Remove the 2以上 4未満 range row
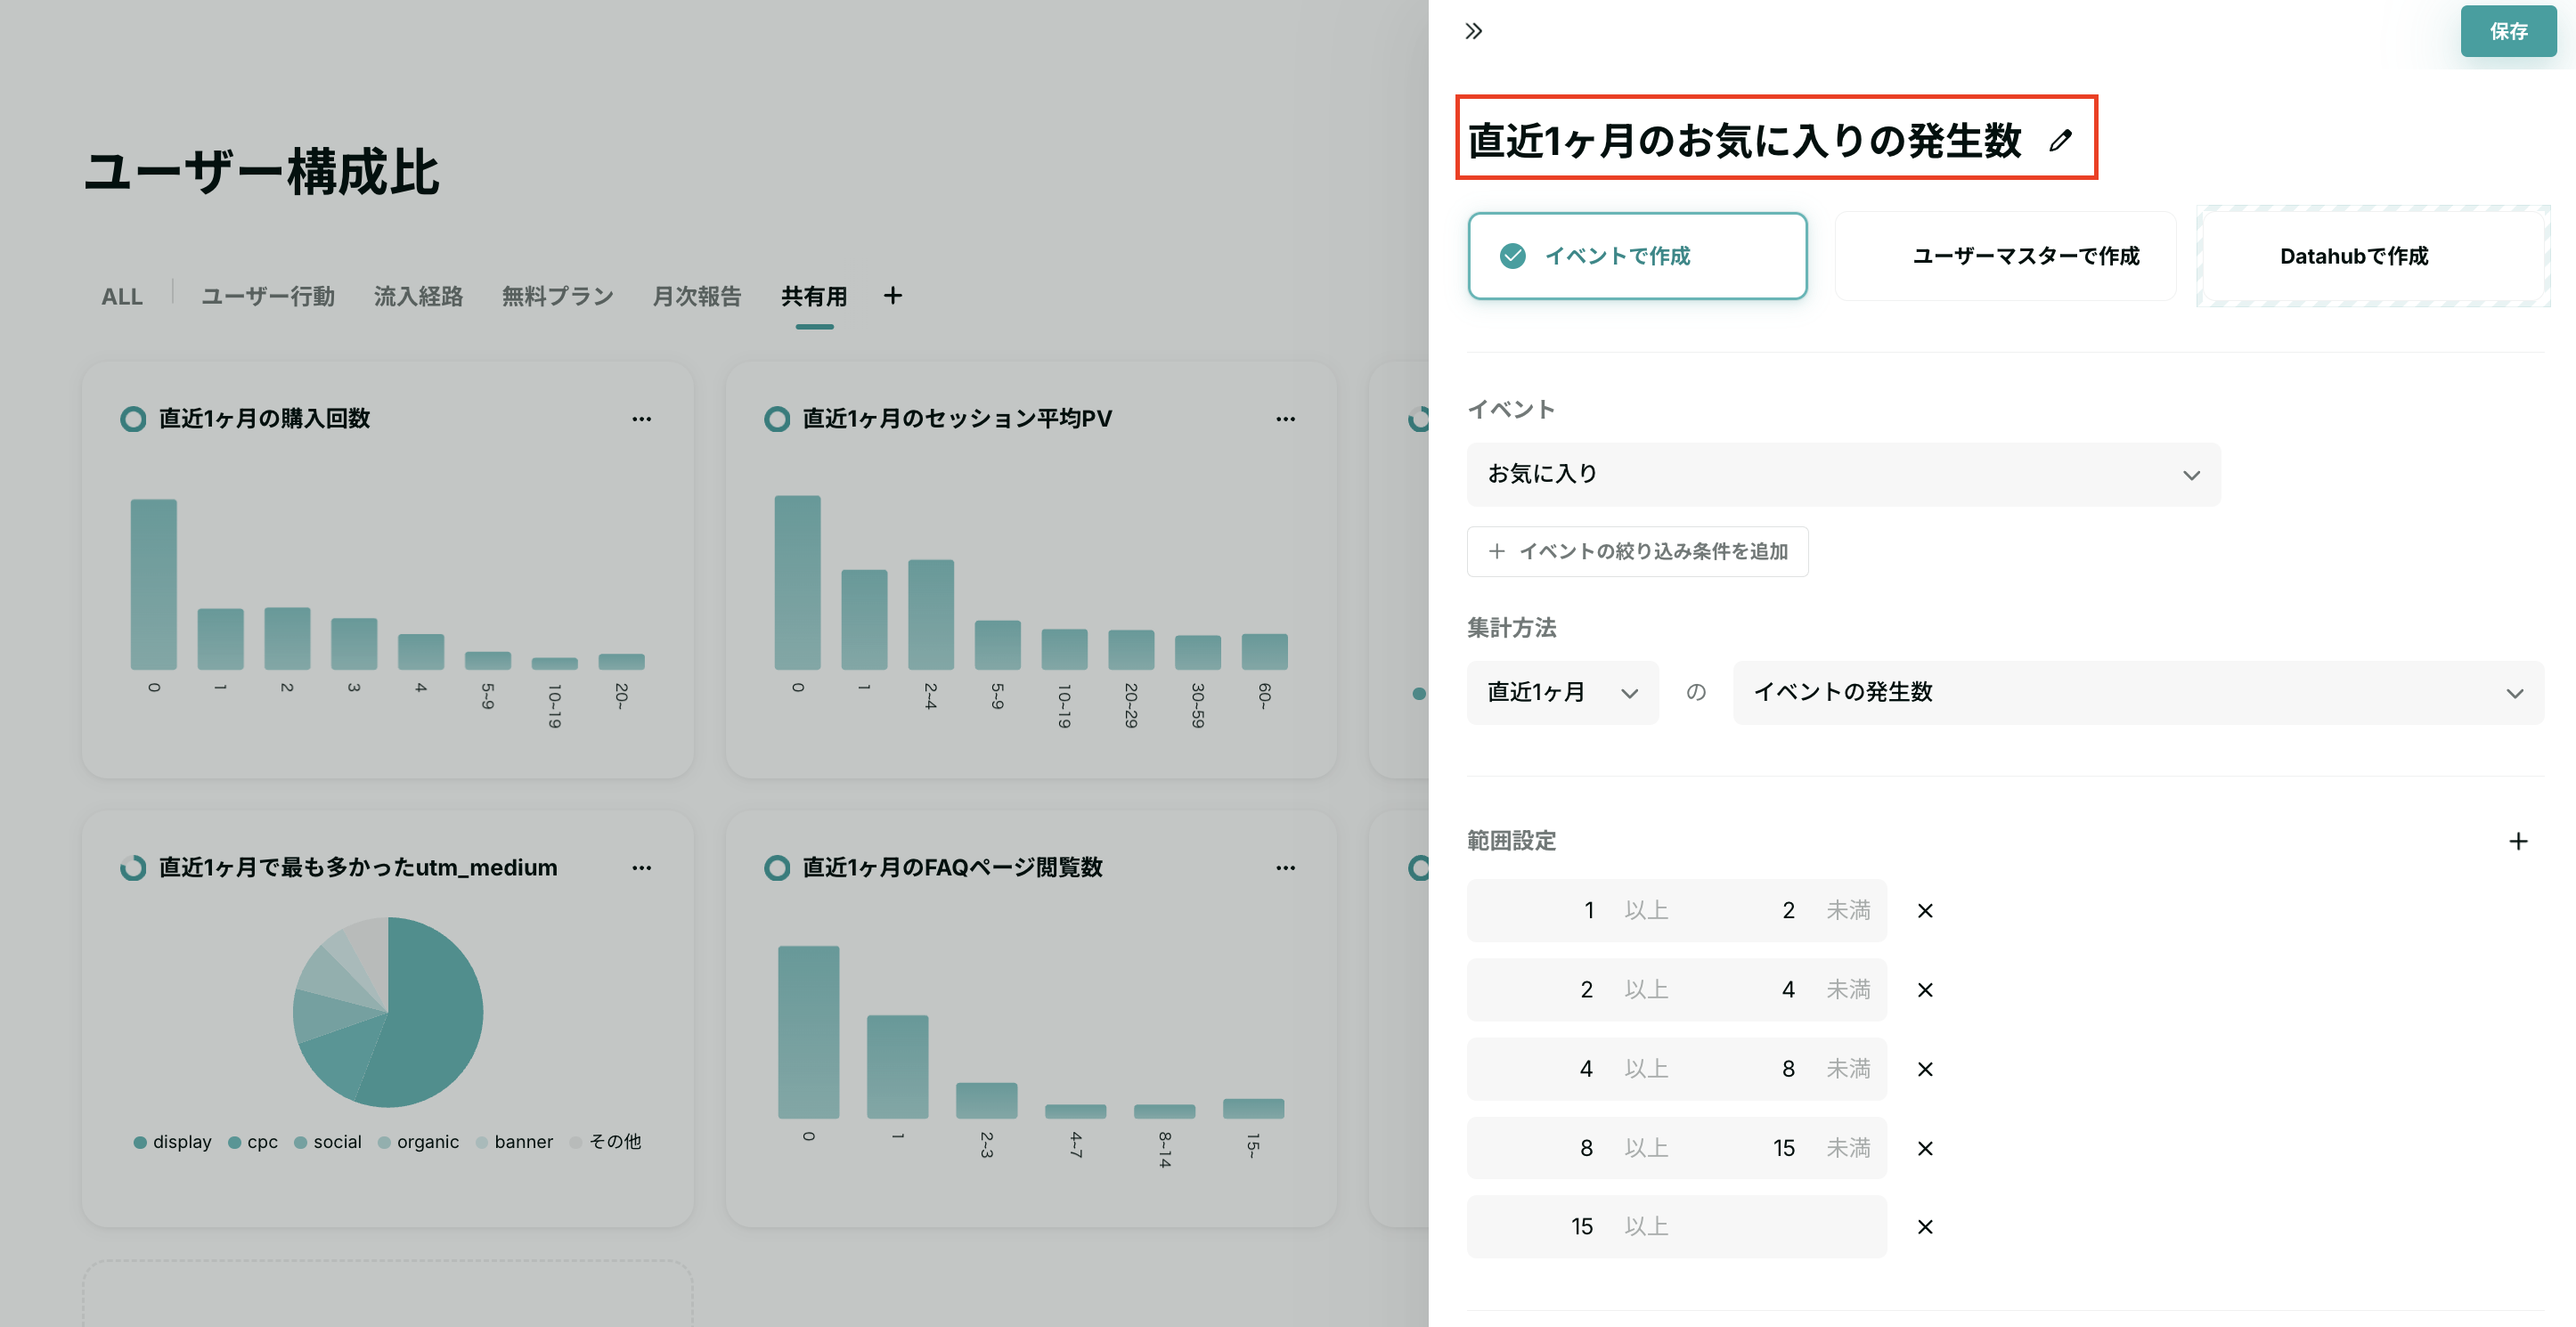The height and width of the screenshot is (1327, 2576). point(1924,990)
